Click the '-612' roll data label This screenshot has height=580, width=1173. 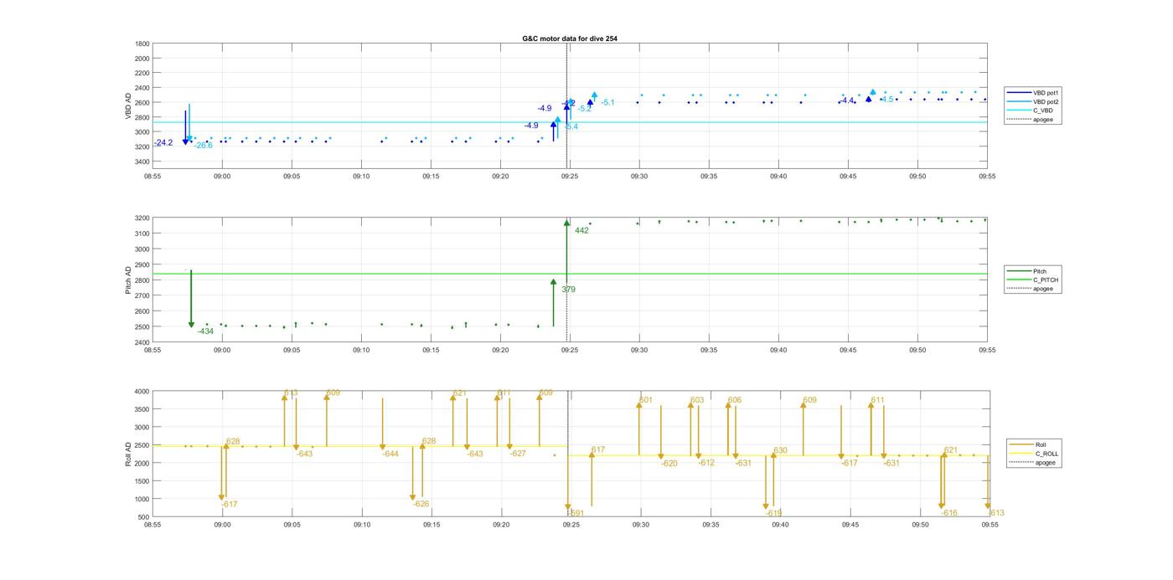click(706, 464)
